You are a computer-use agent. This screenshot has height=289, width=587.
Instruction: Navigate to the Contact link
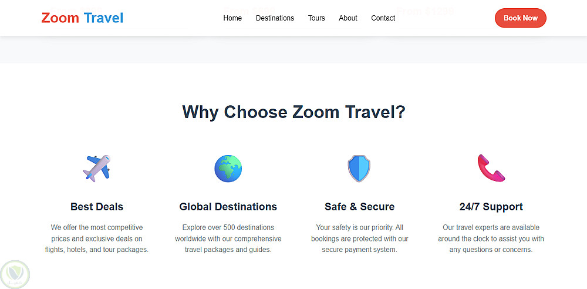click(x=383, y=18)
